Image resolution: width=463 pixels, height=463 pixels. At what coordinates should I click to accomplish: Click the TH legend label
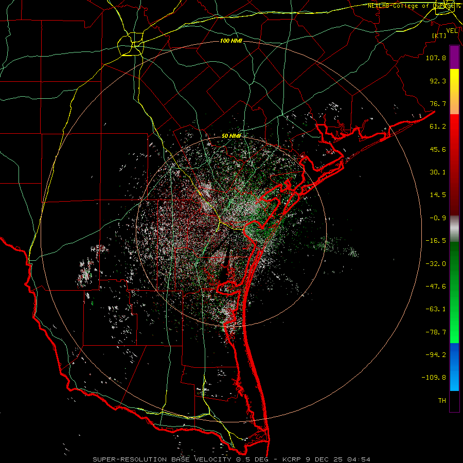[442, 401]
